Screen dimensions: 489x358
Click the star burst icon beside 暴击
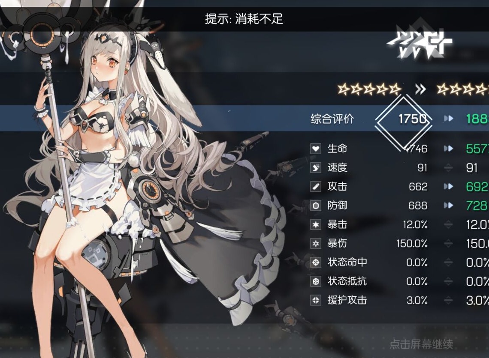(316, 224)
